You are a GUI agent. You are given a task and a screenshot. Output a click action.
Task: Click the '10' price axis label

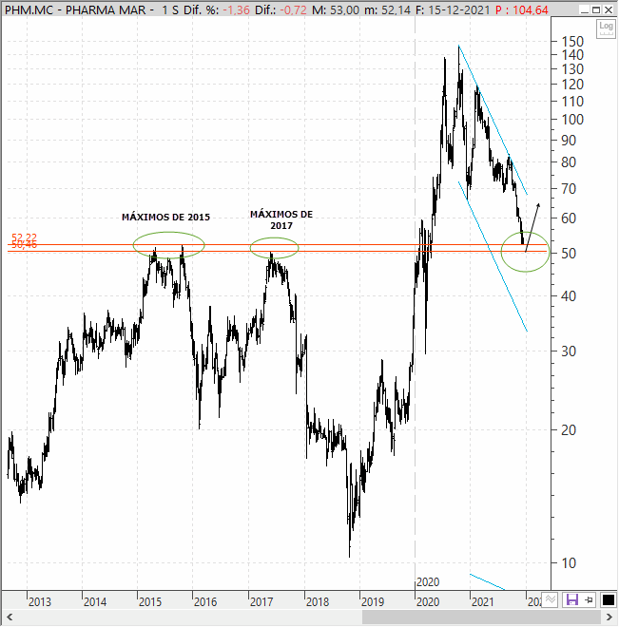coord(569,563)
